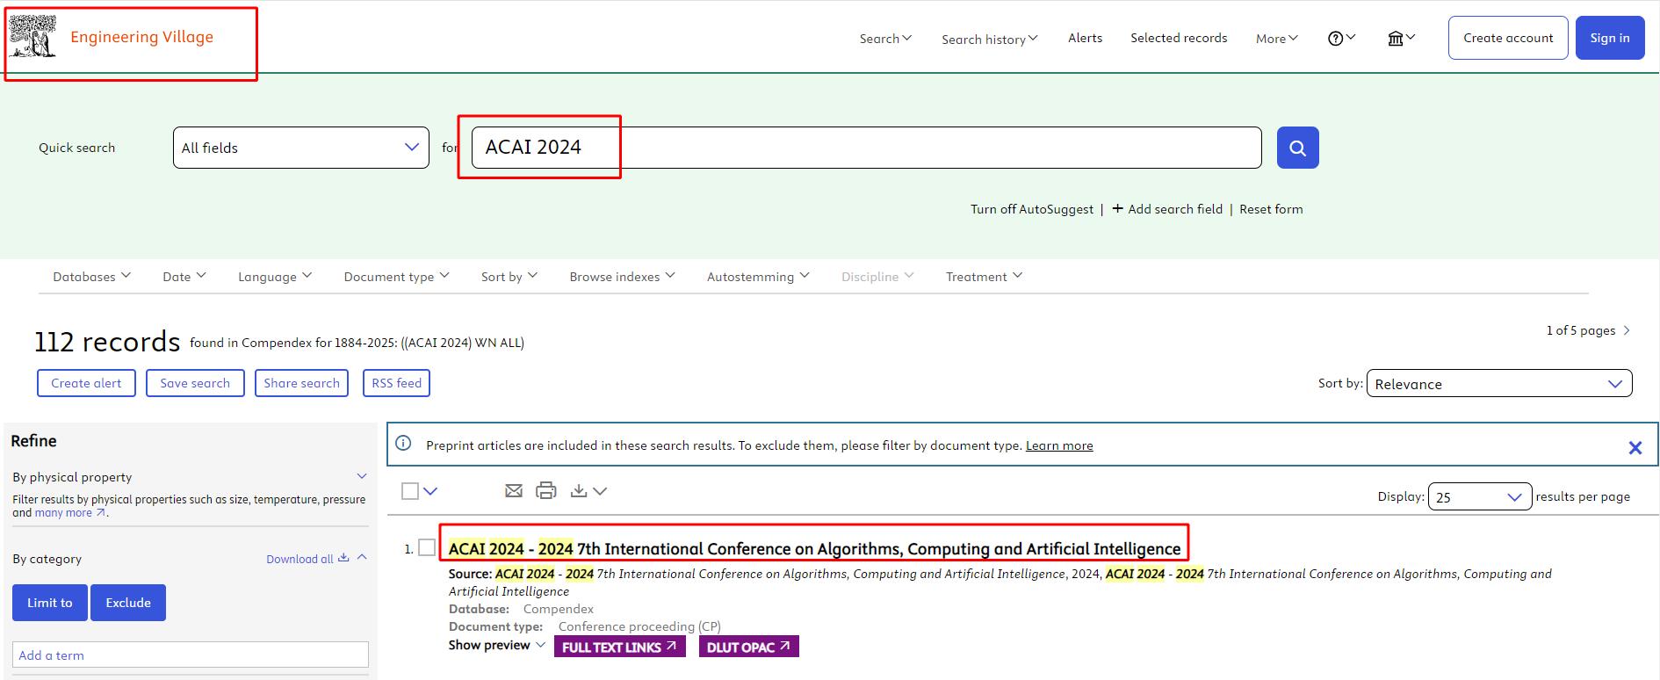The image size is (1660, 680).
Task: Click Learn more in preprint banner
Action: (1059, 445)
